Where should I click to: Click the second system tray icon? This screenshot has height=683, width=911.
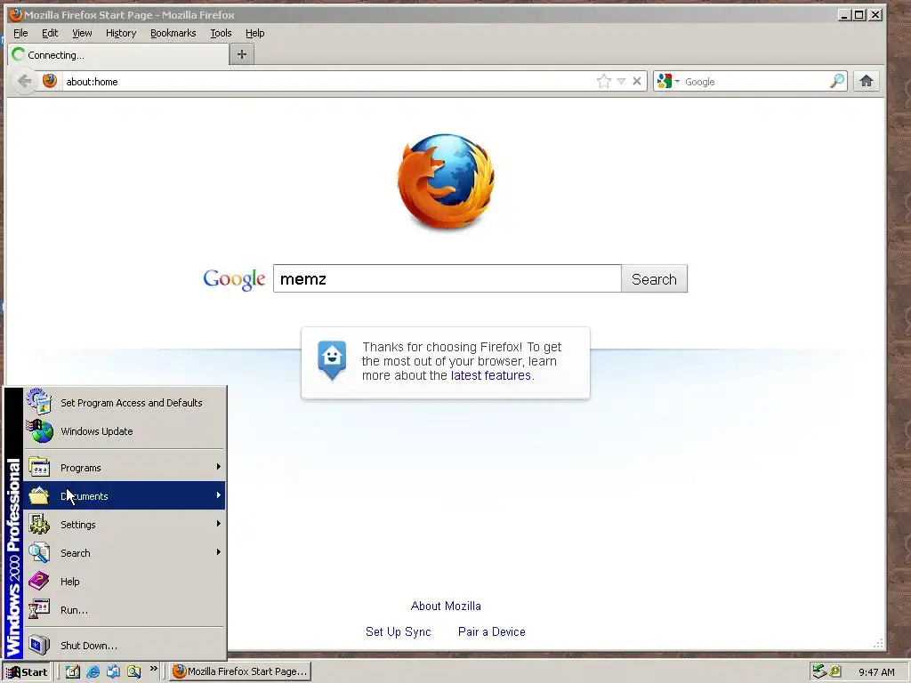click(835, 671)
